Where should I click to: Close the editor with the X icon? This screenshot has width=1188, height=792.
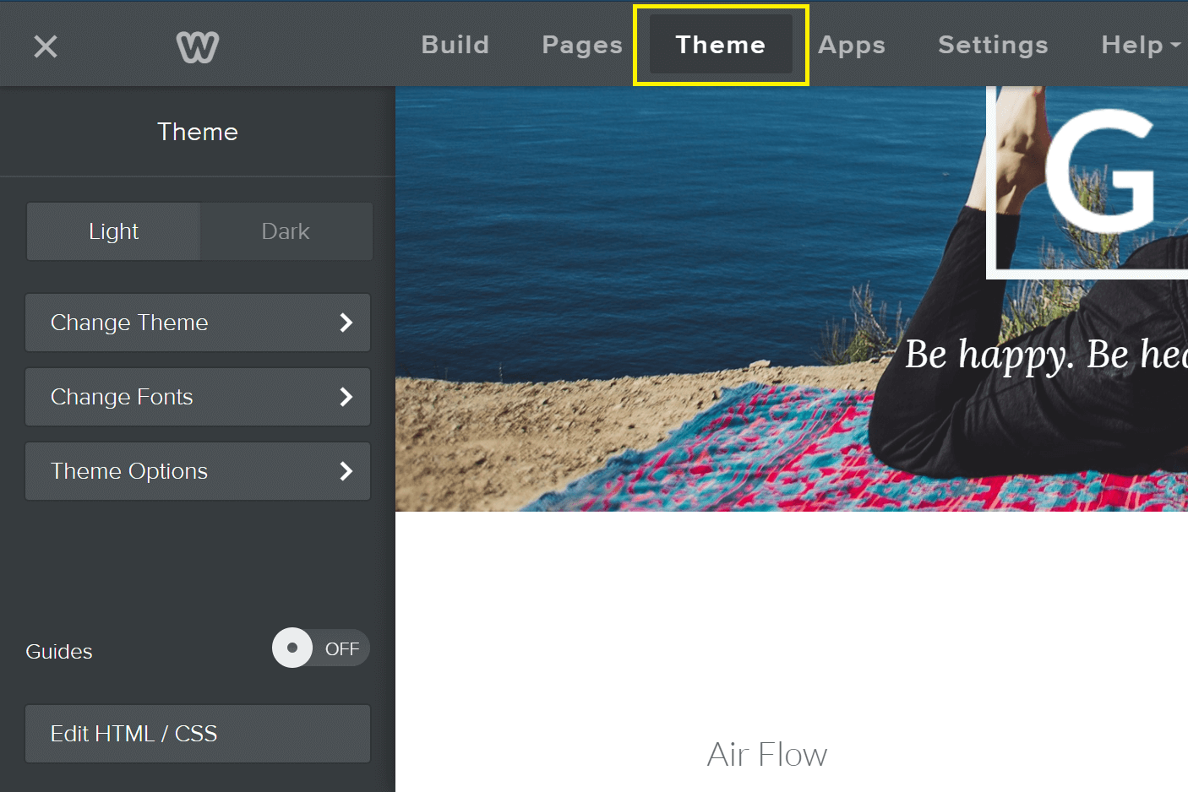pos(46,46)
